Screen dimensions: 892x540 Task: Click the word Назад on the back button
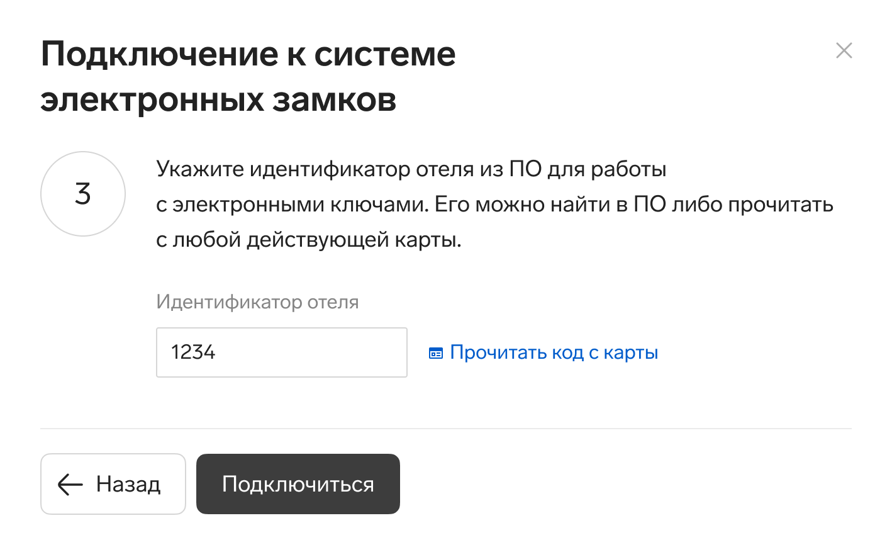tap(128, 485)
